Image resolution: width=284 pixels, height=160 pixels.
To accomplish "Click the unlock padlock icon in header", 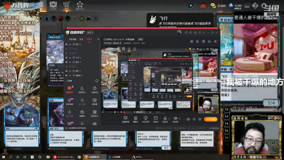I will pyautogui.click(x=198, y=41).
